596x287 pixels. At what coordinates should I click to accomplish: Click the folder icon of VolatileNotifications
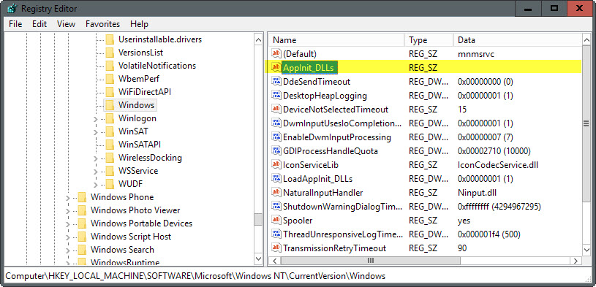(110, 66)
